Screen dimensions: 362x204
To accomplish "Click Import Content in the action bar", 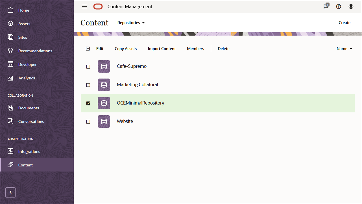I will click(162, 49).
